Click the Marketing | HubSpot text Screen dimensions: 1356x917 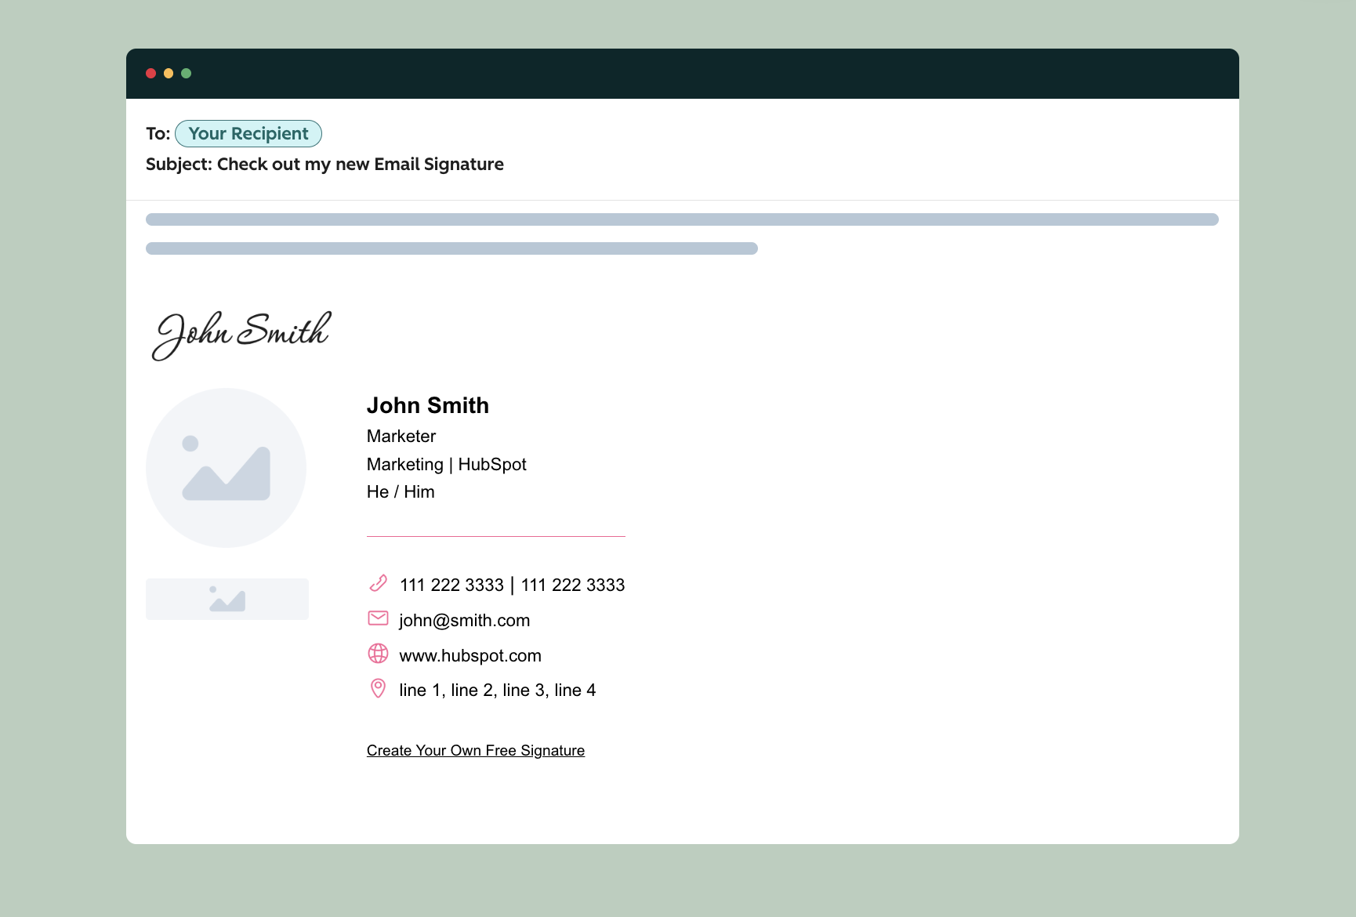pos(447,464)
